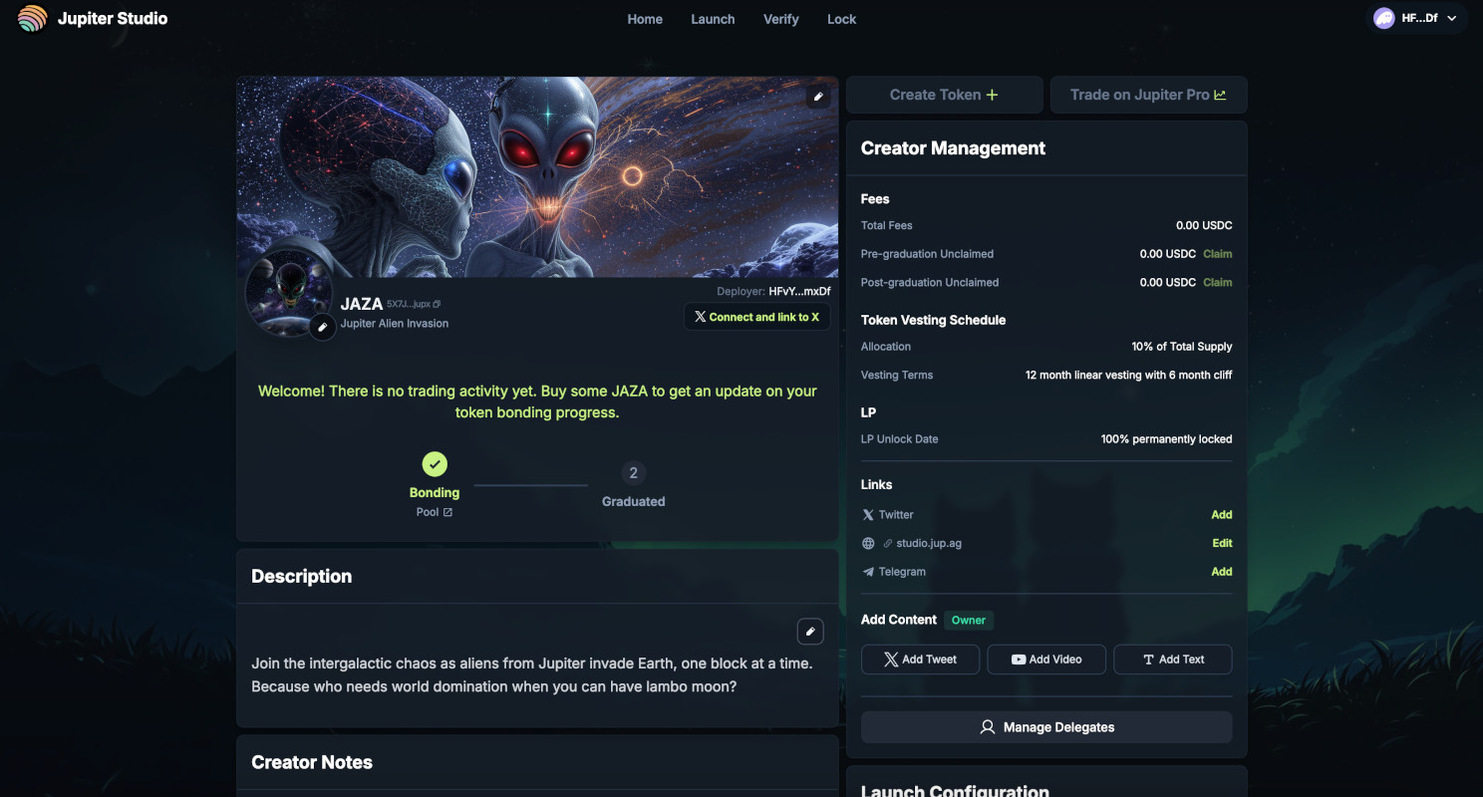Click the Create Token button
Viewport: 1483px width, 797px height.
tap(943, 95)
